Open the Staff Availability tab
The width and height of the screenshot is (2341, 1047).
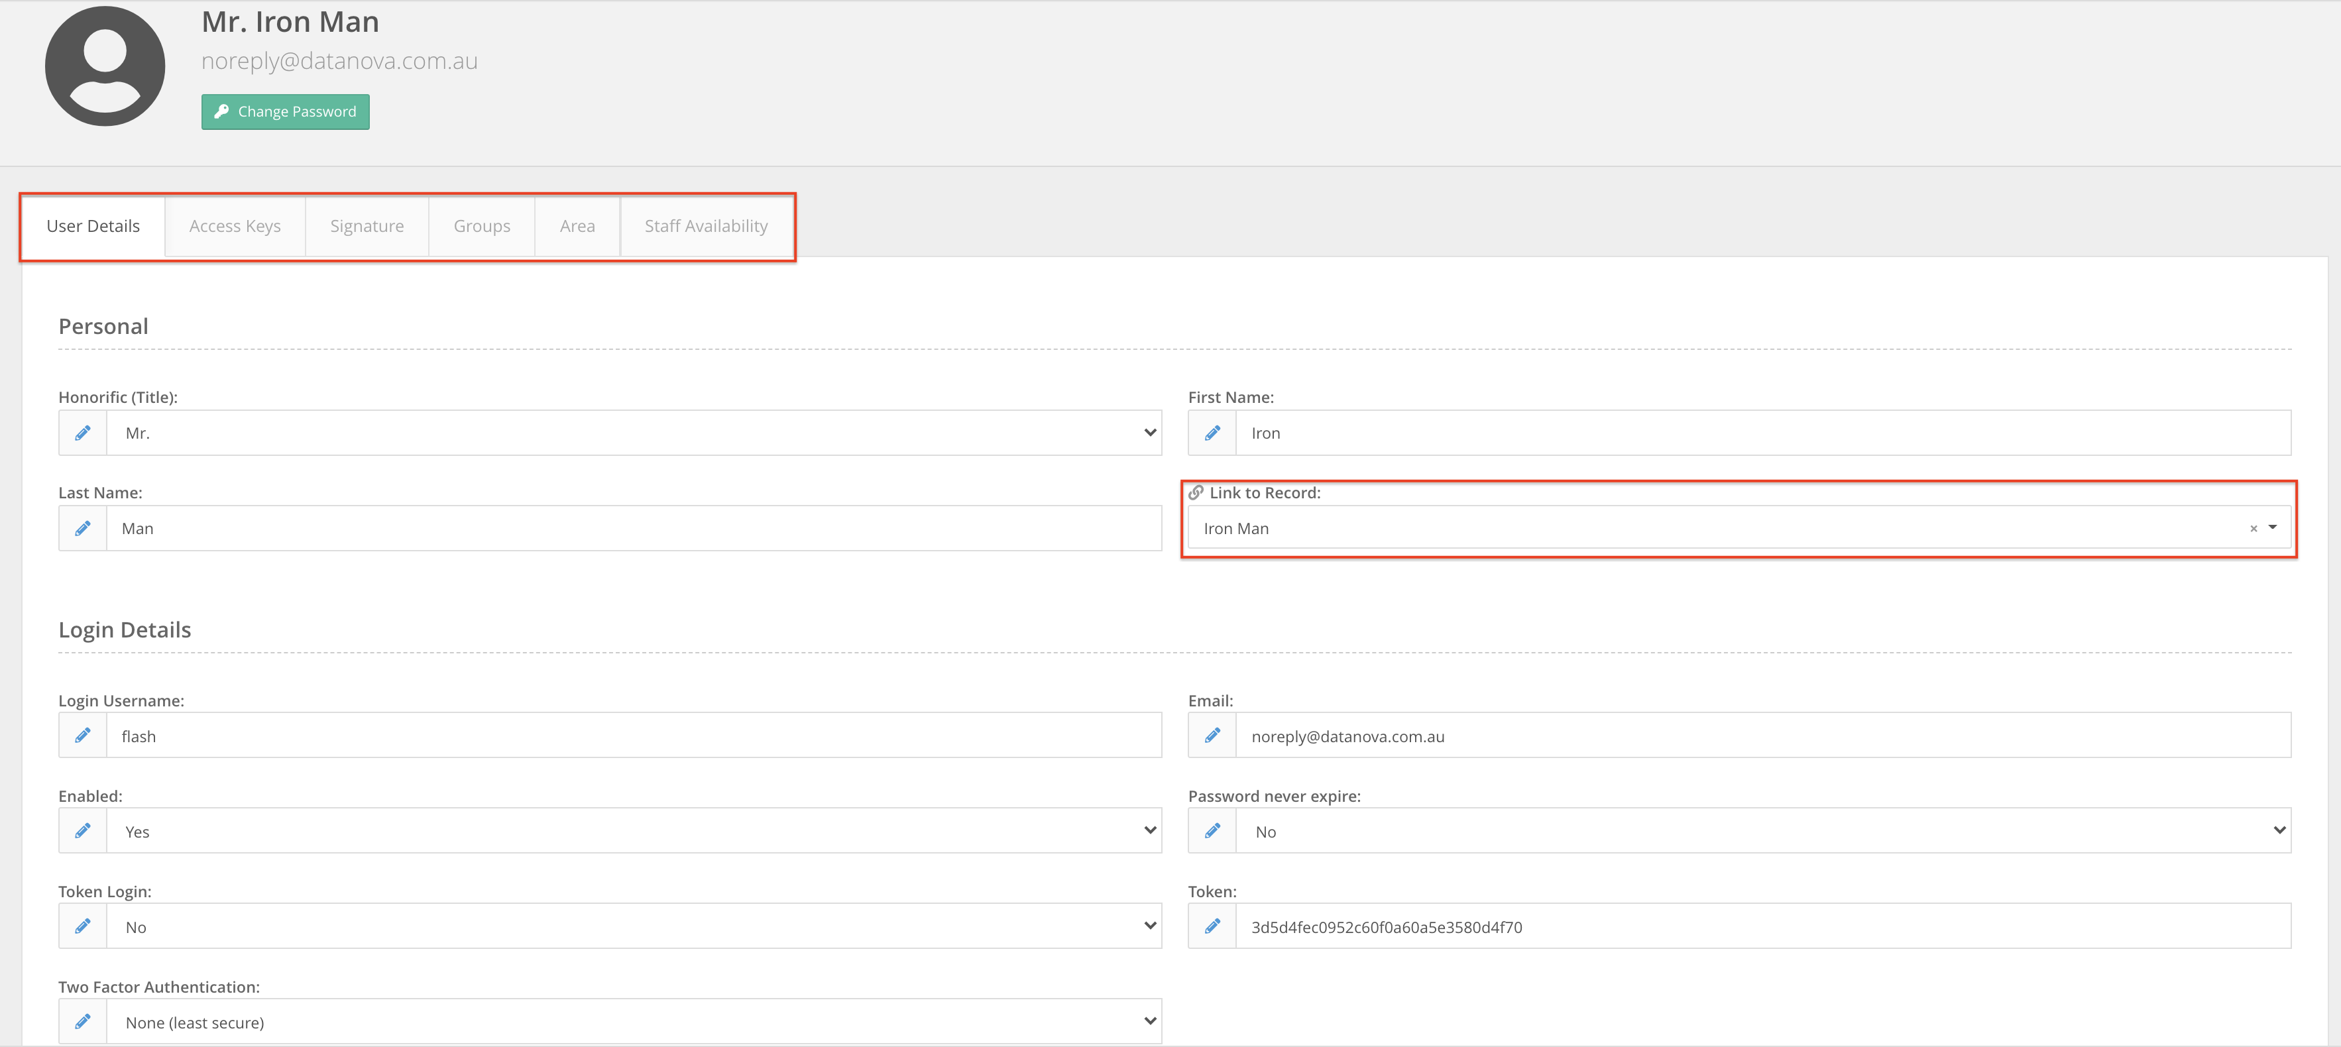pyautogui.click(x=706, y=227)
